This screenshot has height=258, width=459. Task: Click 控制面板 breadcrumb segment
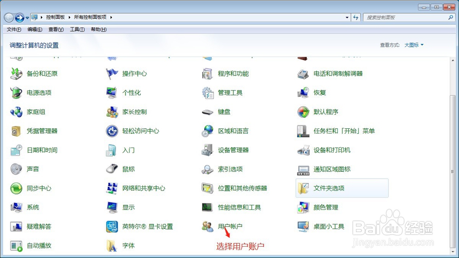(56, 17)
